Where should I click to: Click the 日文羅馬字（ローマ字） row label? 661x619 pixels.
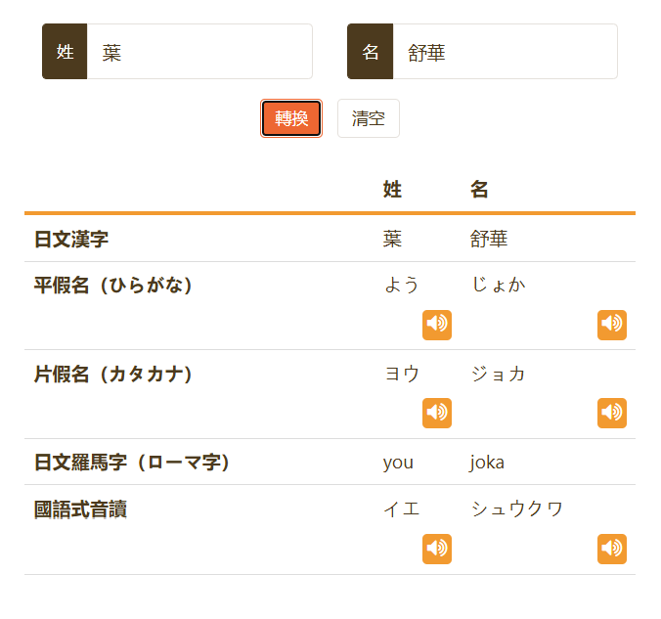click(132, 462)
